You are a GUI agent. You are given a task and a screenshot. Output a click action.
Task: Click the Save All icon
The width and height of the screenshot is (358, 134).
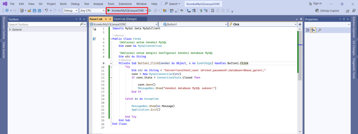[39, 10]
